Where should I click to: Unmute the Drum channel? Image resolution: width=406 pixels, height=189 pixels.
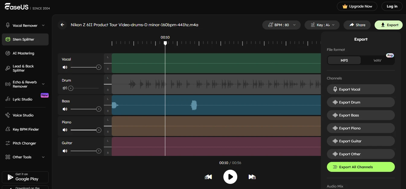(x=64, y=88)
